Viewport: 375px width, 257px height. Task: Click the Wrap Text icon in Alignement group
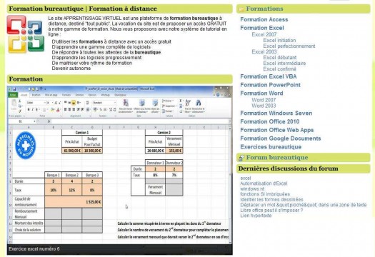(x=88, y=103)
